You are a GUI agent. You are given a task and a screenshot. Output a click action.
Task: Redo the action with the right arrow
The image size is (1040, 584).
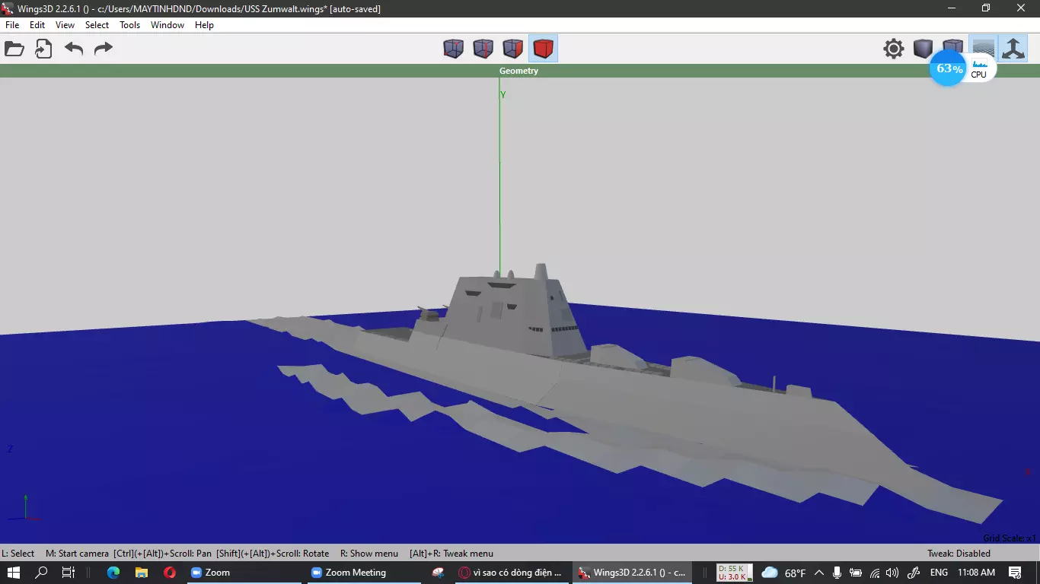click(103, 49)
